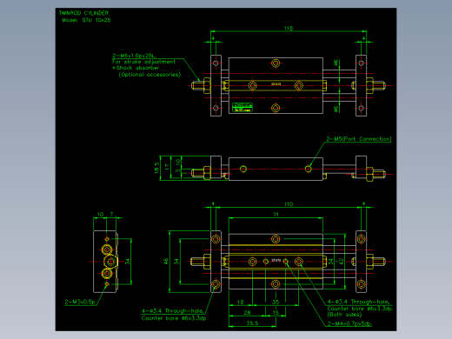Click the Counter bore ø6x3.3dp note under left plate
The height and width of the screenshot is (339, 452).
[174, 318]
